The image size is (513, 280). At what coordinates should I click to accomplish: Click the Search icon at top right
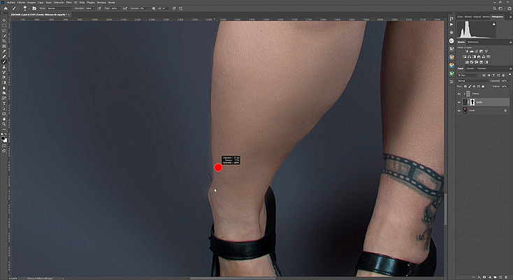(494, 8)
